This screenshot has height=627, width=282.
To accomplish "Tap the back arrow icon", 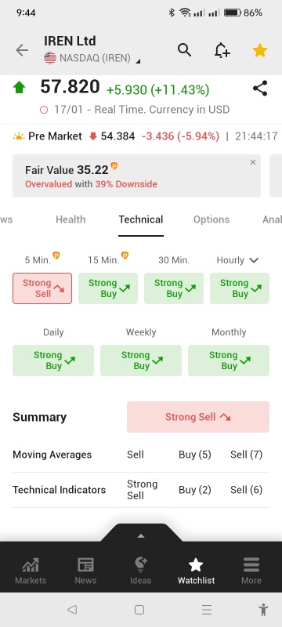I will pyautogui.click(x=22, y=50).
